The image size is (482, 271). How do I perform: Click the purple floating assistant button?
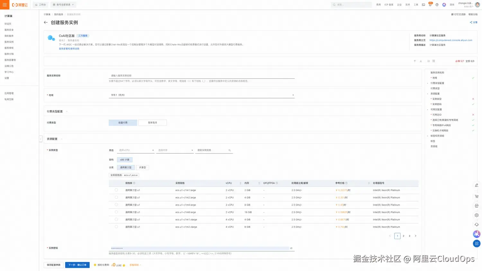tap(477, 234)
